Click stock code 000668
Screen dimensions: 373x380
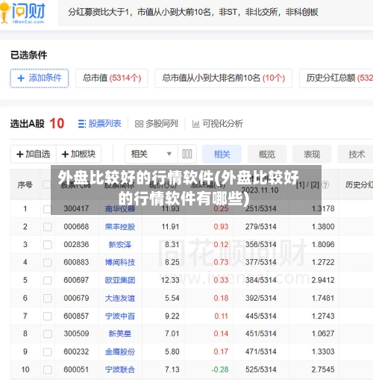[x=76, y=227]
